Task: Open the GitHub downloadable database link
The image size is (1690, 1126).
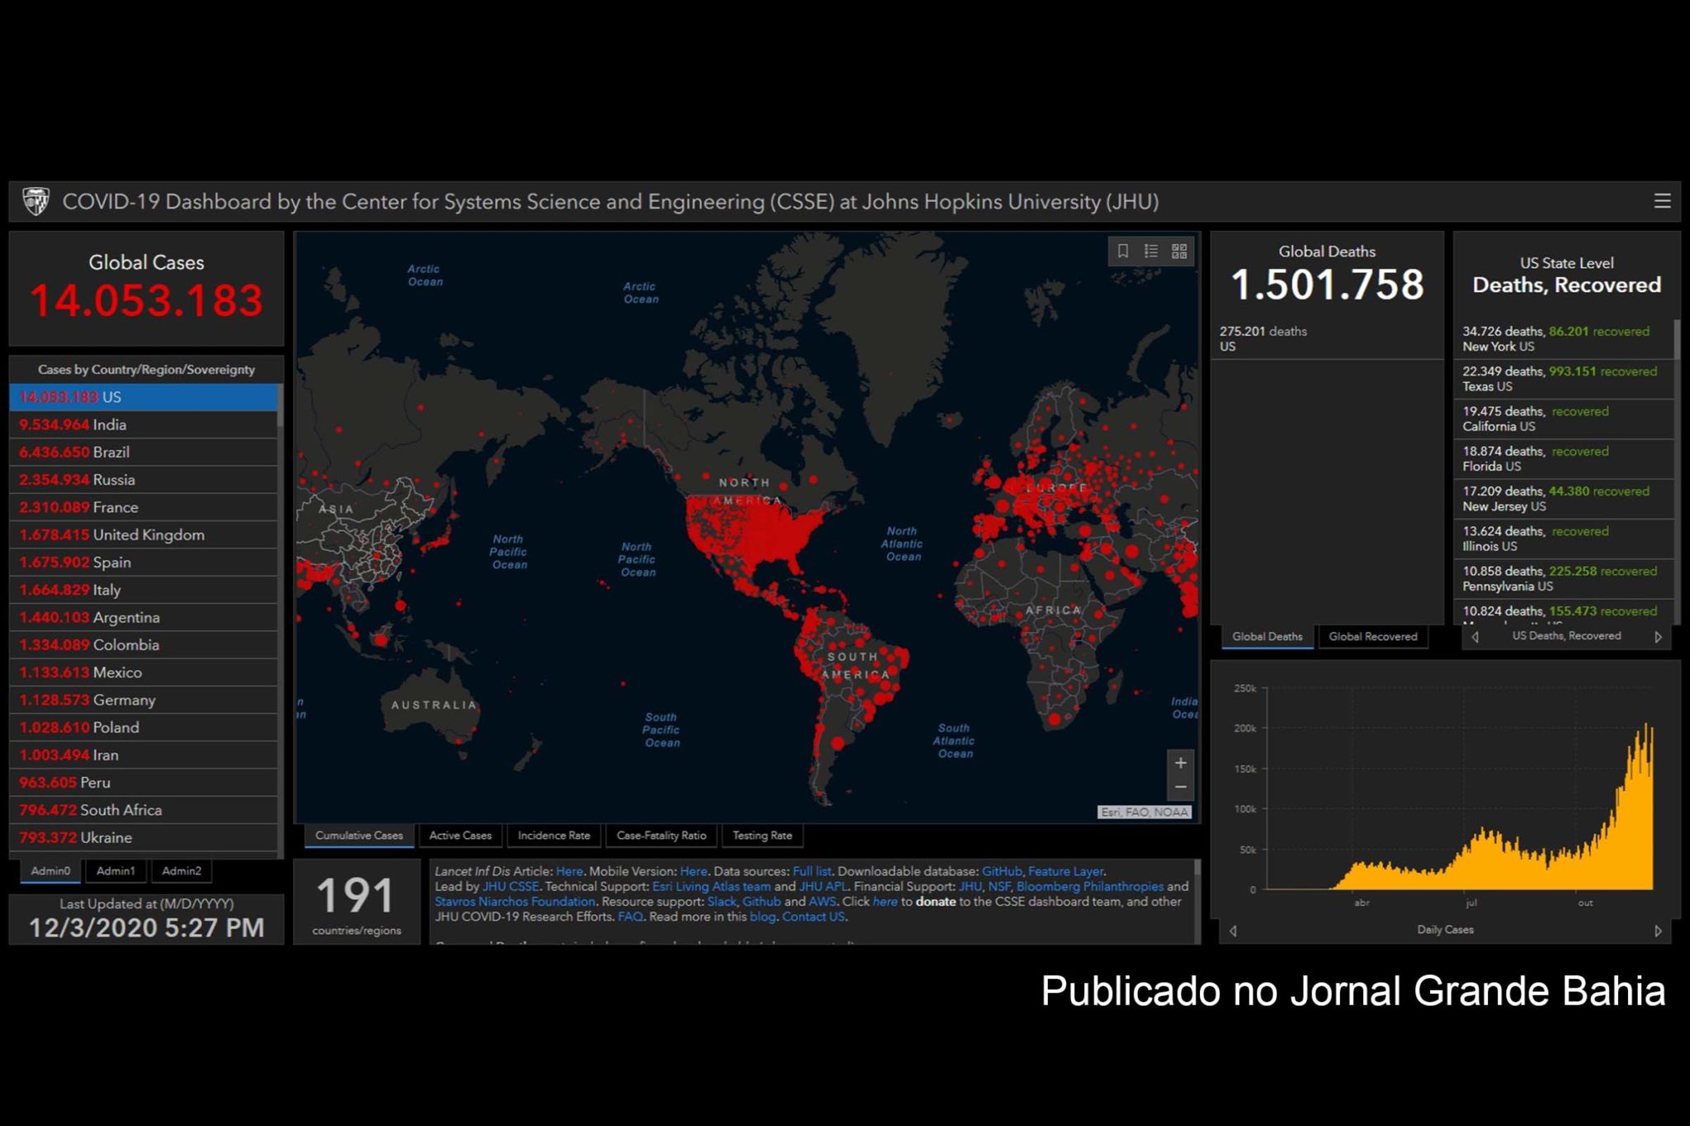Action: pyautogui.click(x=1001, y=871)
